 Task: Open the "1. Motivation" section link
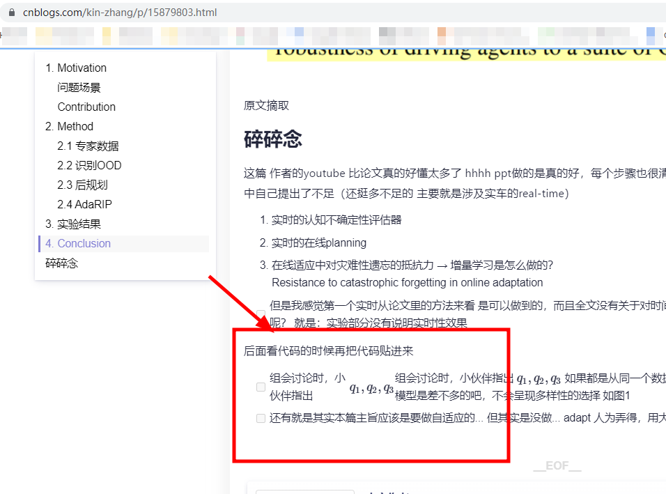[77, 68]
